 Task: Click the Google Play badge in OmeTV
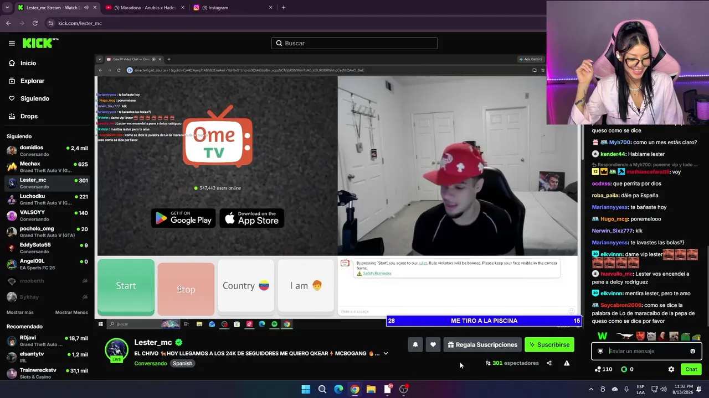(183, 218)
